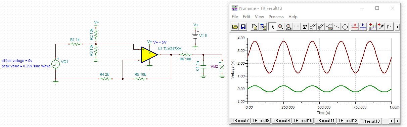Viewport: 407px width, 127px height.
Task: Copy the diagram with the copy icon
Action: click(x=255, y=27)
